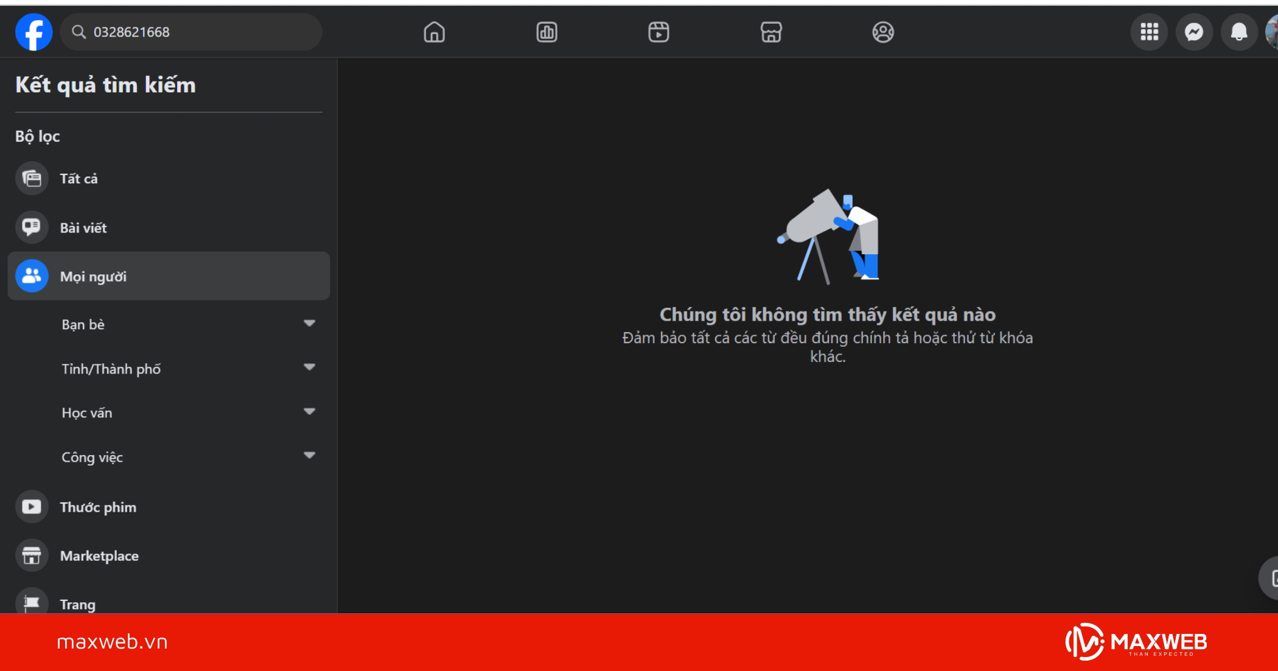Viewport: 1278px width, 671px height.
Task: Open the notifications bell icon
Action: tap(1238, 32)
